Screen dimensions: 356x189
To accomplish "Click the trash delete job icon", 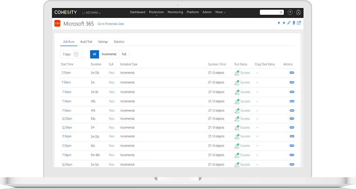I will click(294, 23).
